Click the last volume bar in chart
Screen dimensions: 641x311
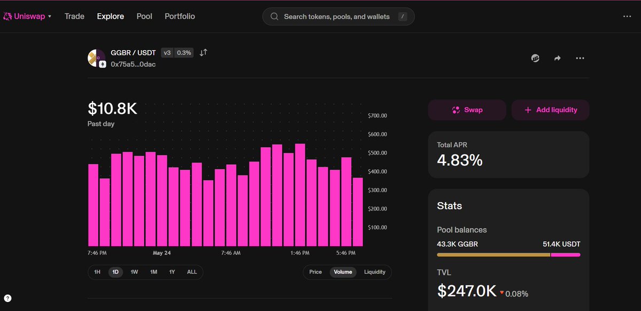pos(358,212)
